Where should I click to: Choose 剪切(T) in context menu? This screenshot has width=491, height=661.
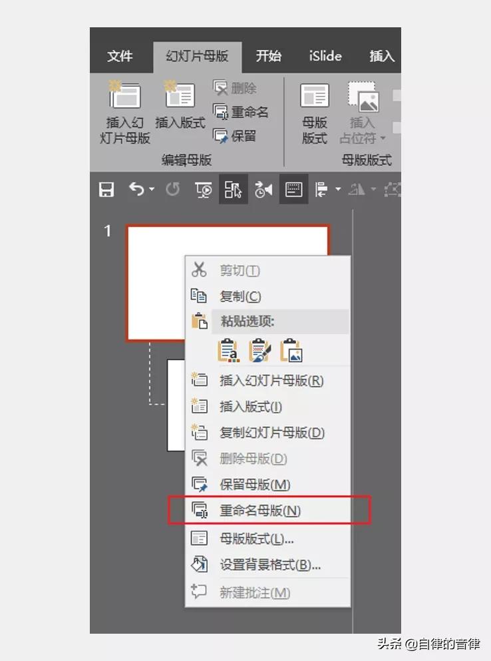click(267, 270)
